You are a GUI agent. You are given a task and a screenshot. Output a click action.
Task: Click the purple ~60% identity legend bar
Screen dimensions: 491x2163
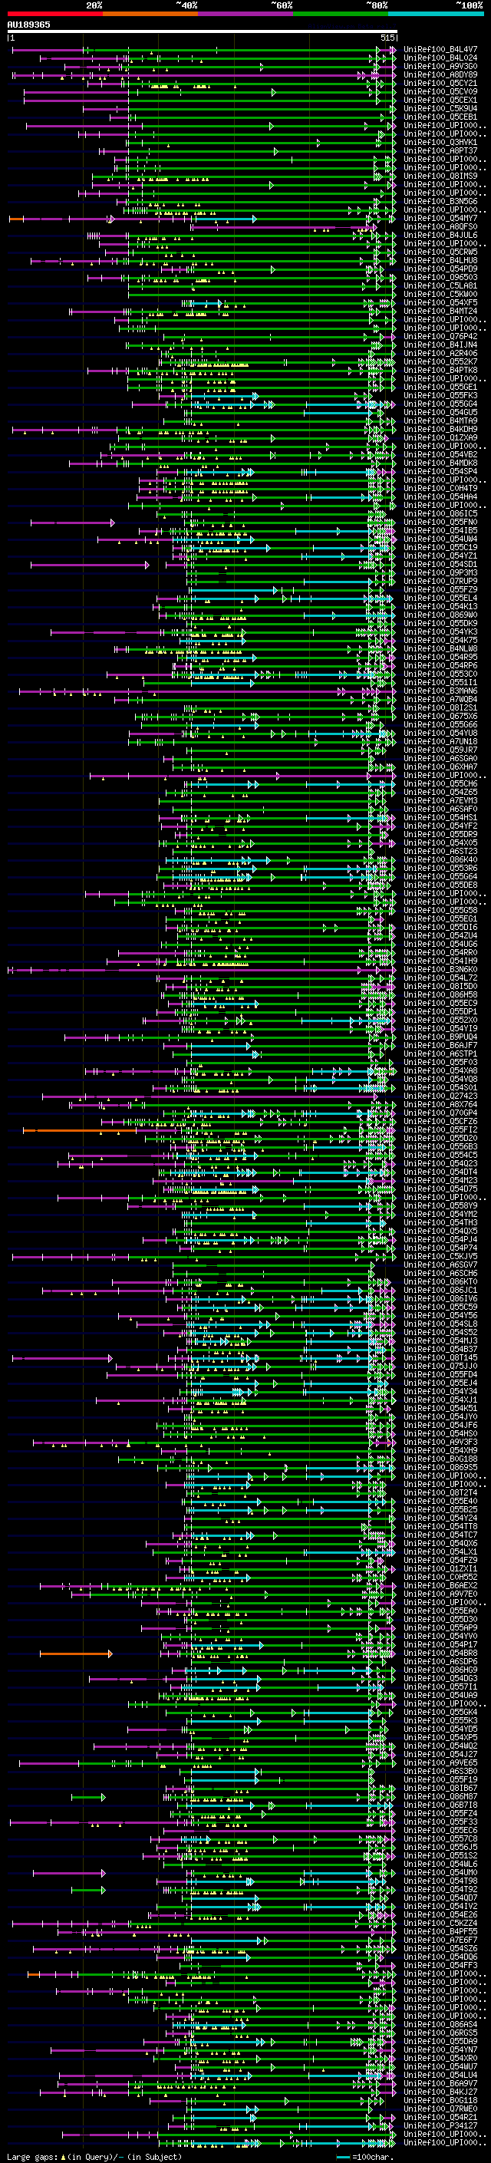pyautogui.click(x=245, y=14)
